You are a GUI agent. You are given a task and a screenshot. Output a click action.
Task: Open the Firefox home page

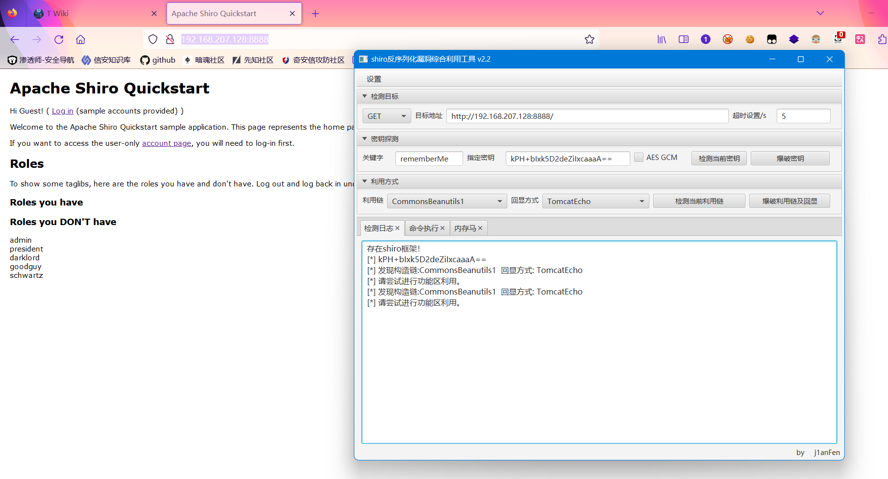tap(80, 40)
